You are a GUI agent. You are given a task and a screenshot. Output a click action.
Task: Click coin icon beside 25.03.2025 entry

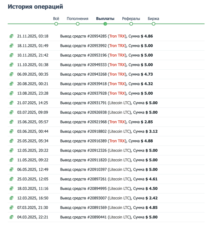(12, 179)
